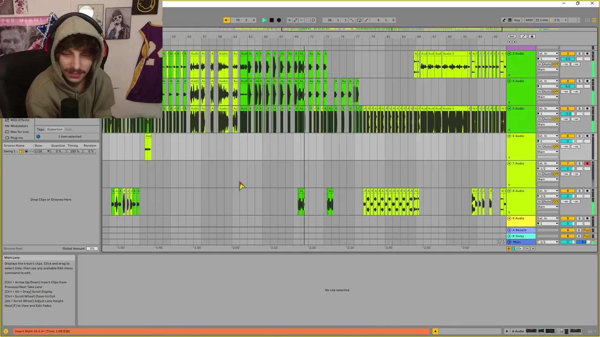Open Main track output 1/2 dropdown
The width and height of the screenshot is (600, 337).
(x=547, y=242)
